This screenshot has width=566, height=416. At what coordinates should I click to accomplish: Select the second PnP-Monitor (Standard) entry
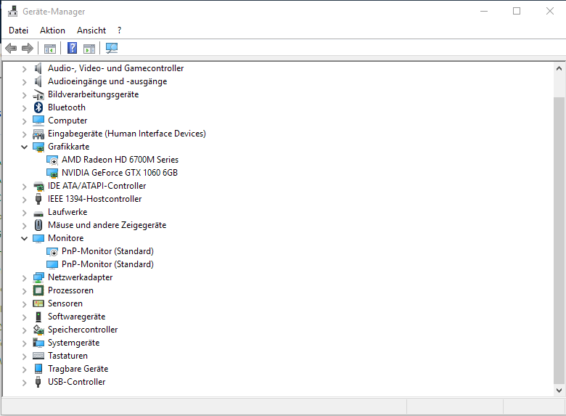(107, 264)
